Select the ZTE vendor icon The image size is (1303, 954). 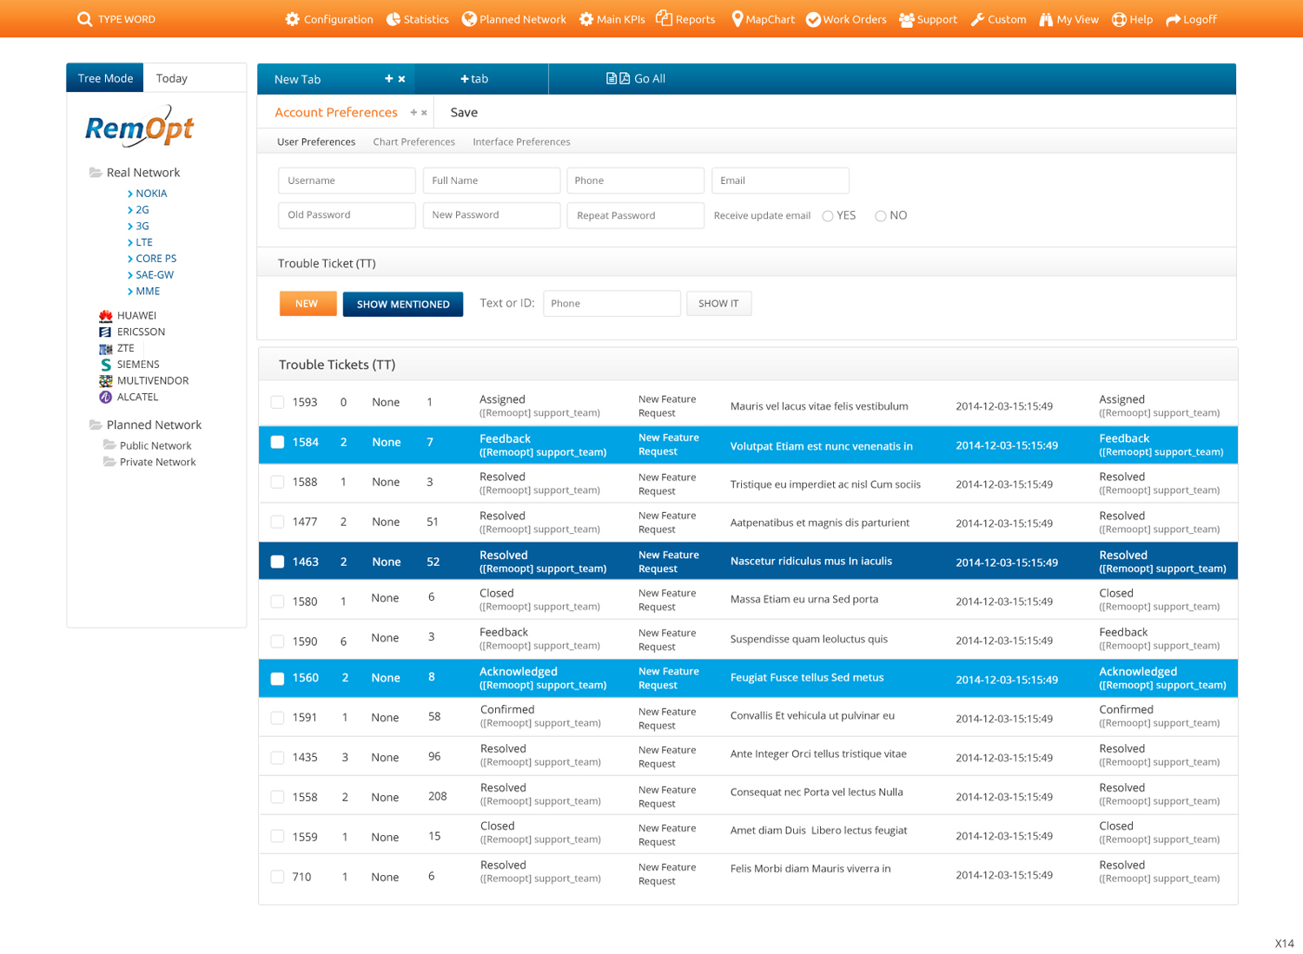tap(106, 349)
